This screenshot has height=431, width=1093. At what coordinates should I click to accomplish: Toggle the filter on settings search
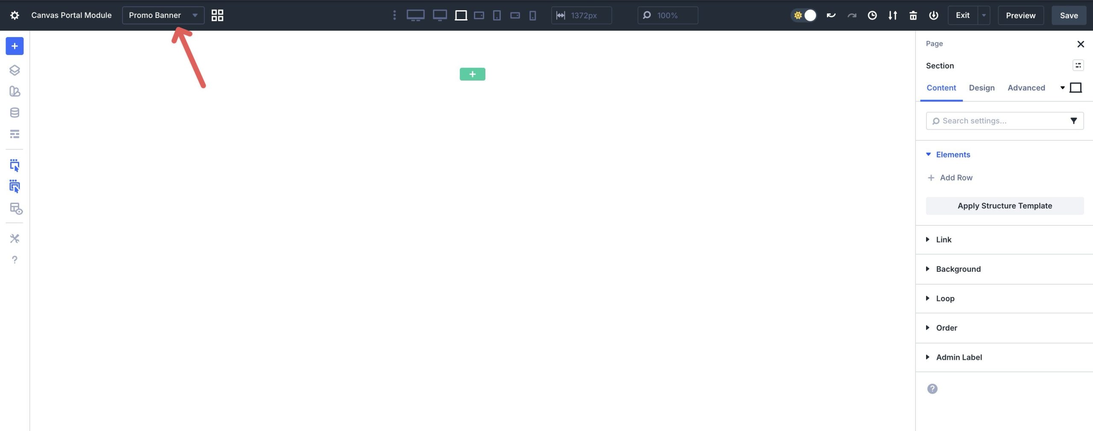pos(1074,121)
